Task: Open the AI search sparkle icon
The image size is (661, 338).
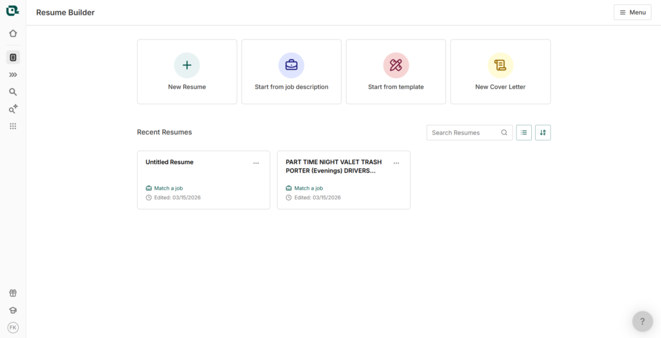Action: [13, 109]
